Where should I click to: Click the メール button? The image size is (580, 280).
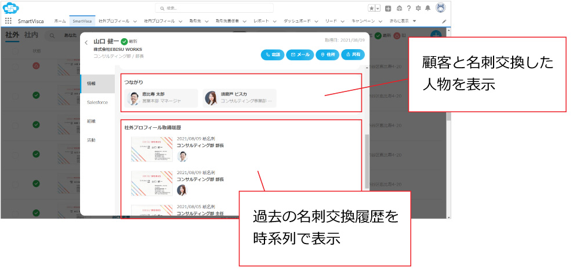pyautogui.click(x=300, y=54)
